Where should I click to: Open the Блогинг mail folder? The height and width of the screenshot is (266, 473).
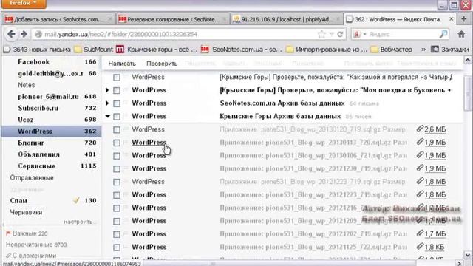tap(31, 143)
